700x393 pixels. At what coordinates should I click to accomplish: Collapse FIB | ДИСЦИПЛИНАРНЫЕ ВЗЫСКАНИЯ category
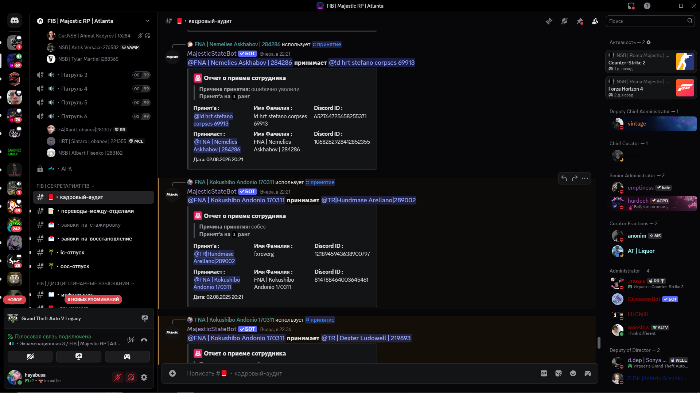85,283
